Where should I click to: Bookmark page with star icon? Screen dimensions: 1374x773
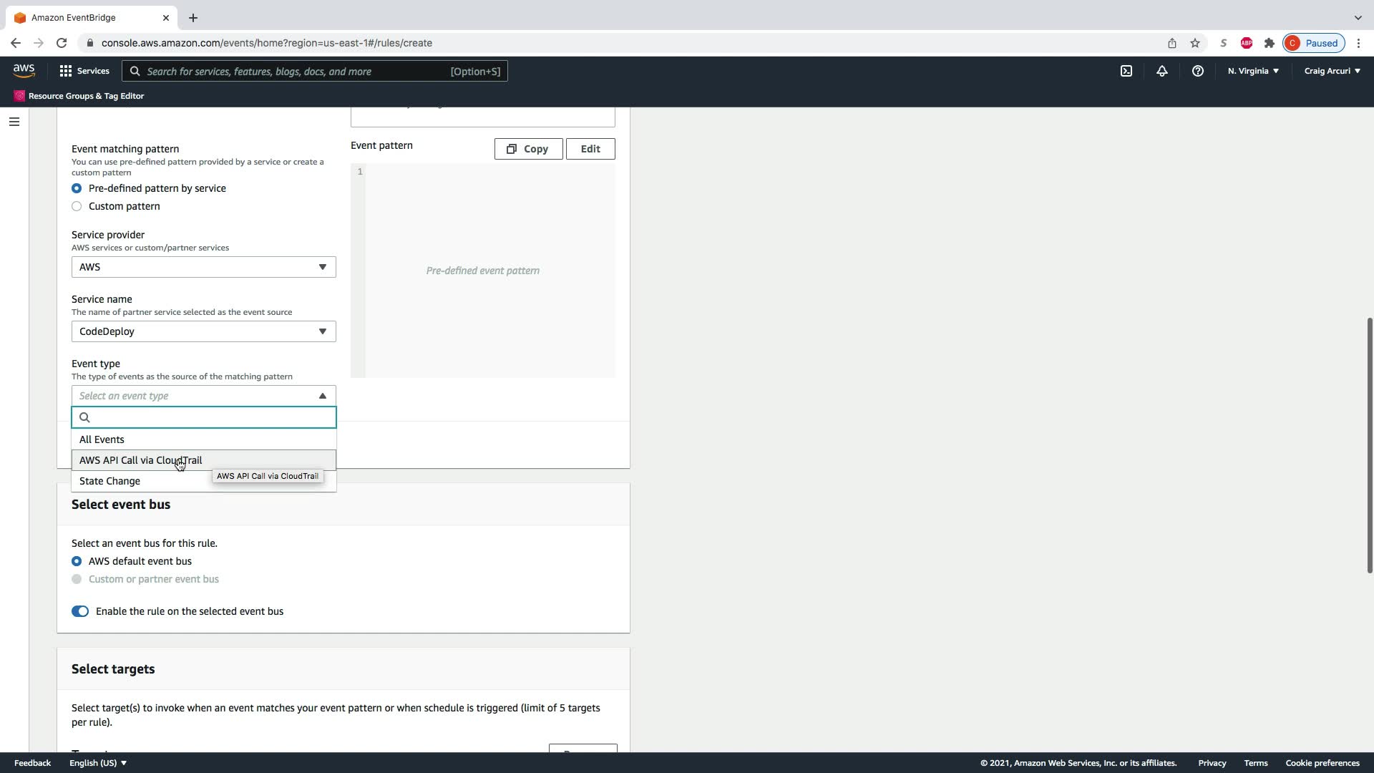point(1195,43)
